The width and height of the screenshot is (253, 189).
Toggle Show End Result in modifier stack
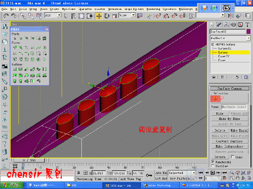click(x=222, y=77)
